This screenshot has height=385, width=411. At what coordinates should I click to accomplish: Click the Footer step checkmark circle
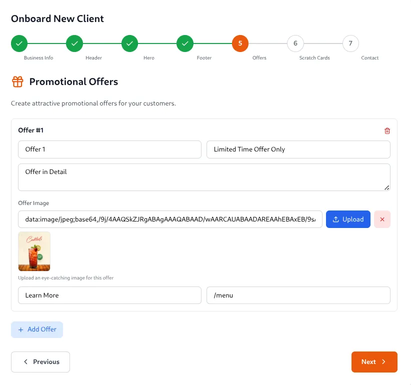tap(185, 43)
